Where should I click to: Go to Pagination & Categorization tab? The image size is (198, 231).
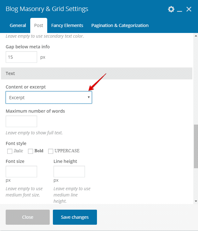(120, 25)
